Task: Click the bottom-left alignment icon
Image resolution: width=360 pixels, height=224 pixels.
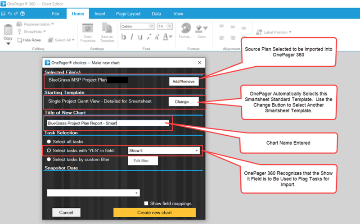Action: pyautogui.click(x=221, y=38)
